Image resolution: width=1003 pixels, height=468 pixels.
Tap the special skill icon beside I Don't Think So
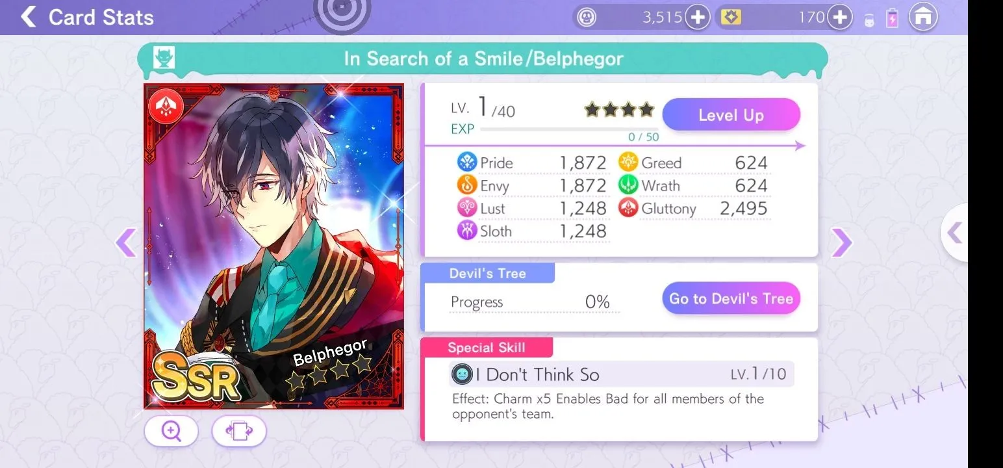pyautogui.click(x=462, y=374)
